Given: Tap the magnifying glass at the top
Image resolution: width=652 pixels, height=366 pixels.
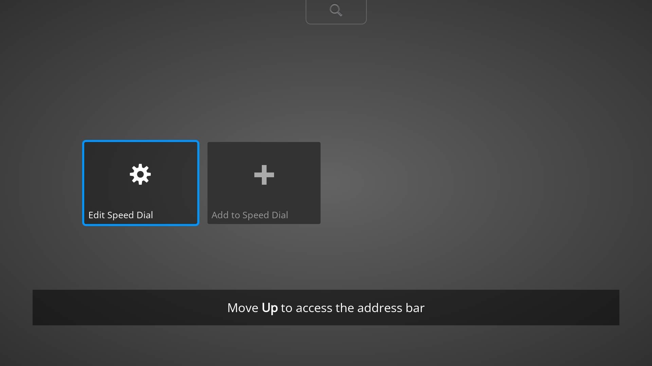Looking at the screenshot, I should 336,10.
